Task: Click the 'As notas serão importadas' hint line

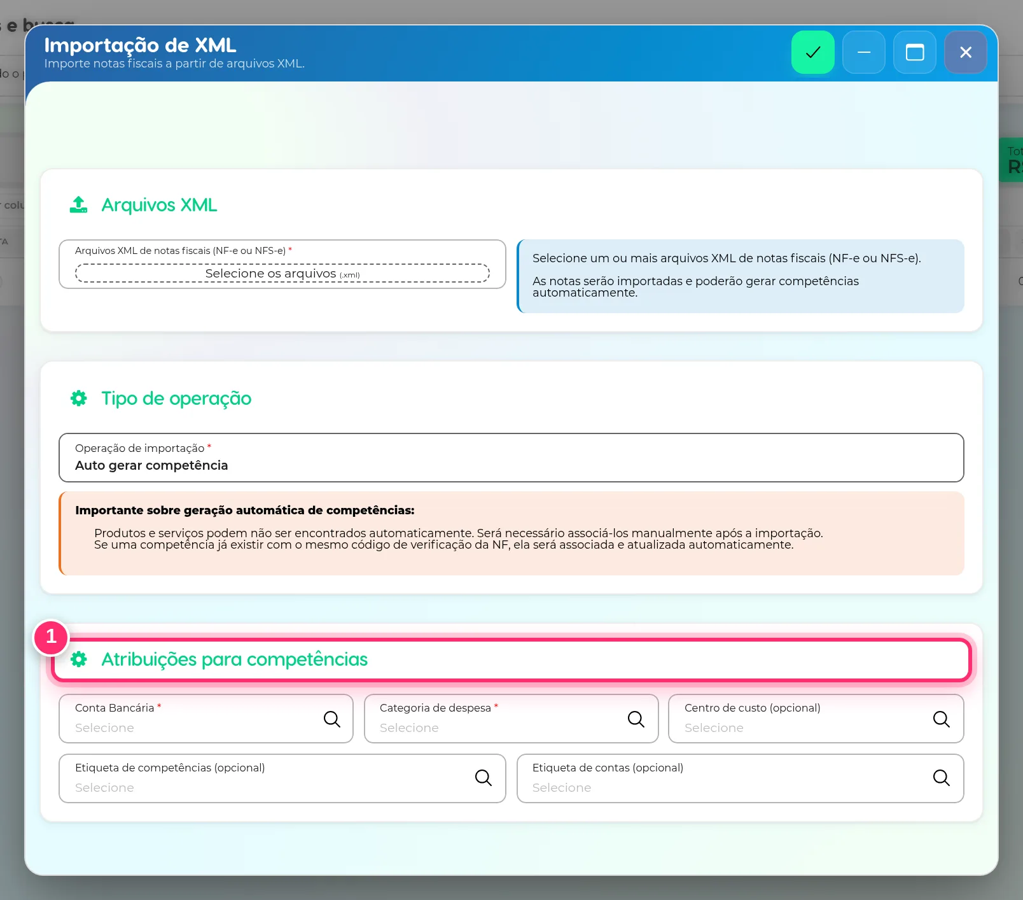Action: coord(695,287)
